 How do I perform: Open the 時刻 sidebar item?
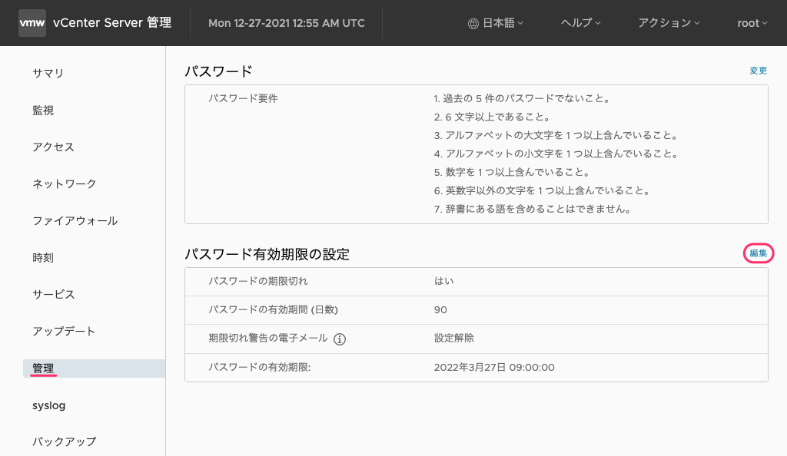pos(43,258)
